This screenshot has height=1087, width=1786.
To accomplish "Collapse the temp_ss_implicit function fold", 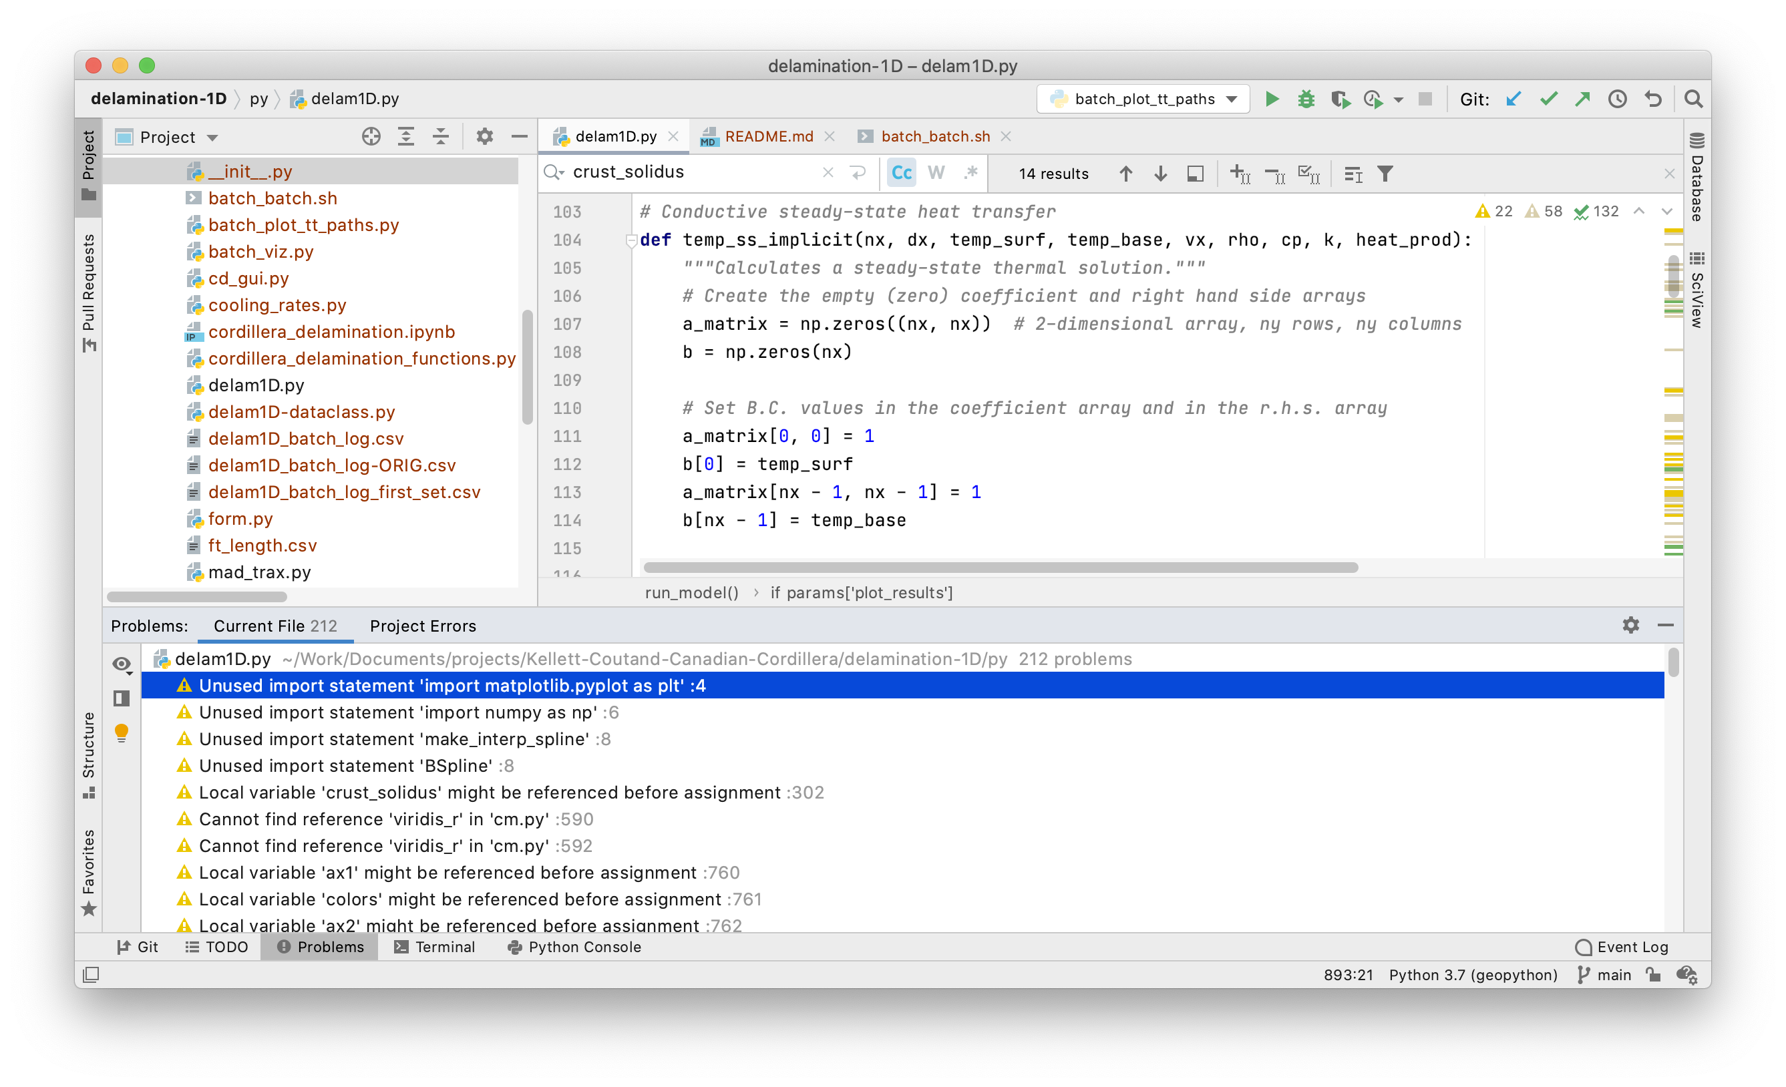I will coord(631,240).
